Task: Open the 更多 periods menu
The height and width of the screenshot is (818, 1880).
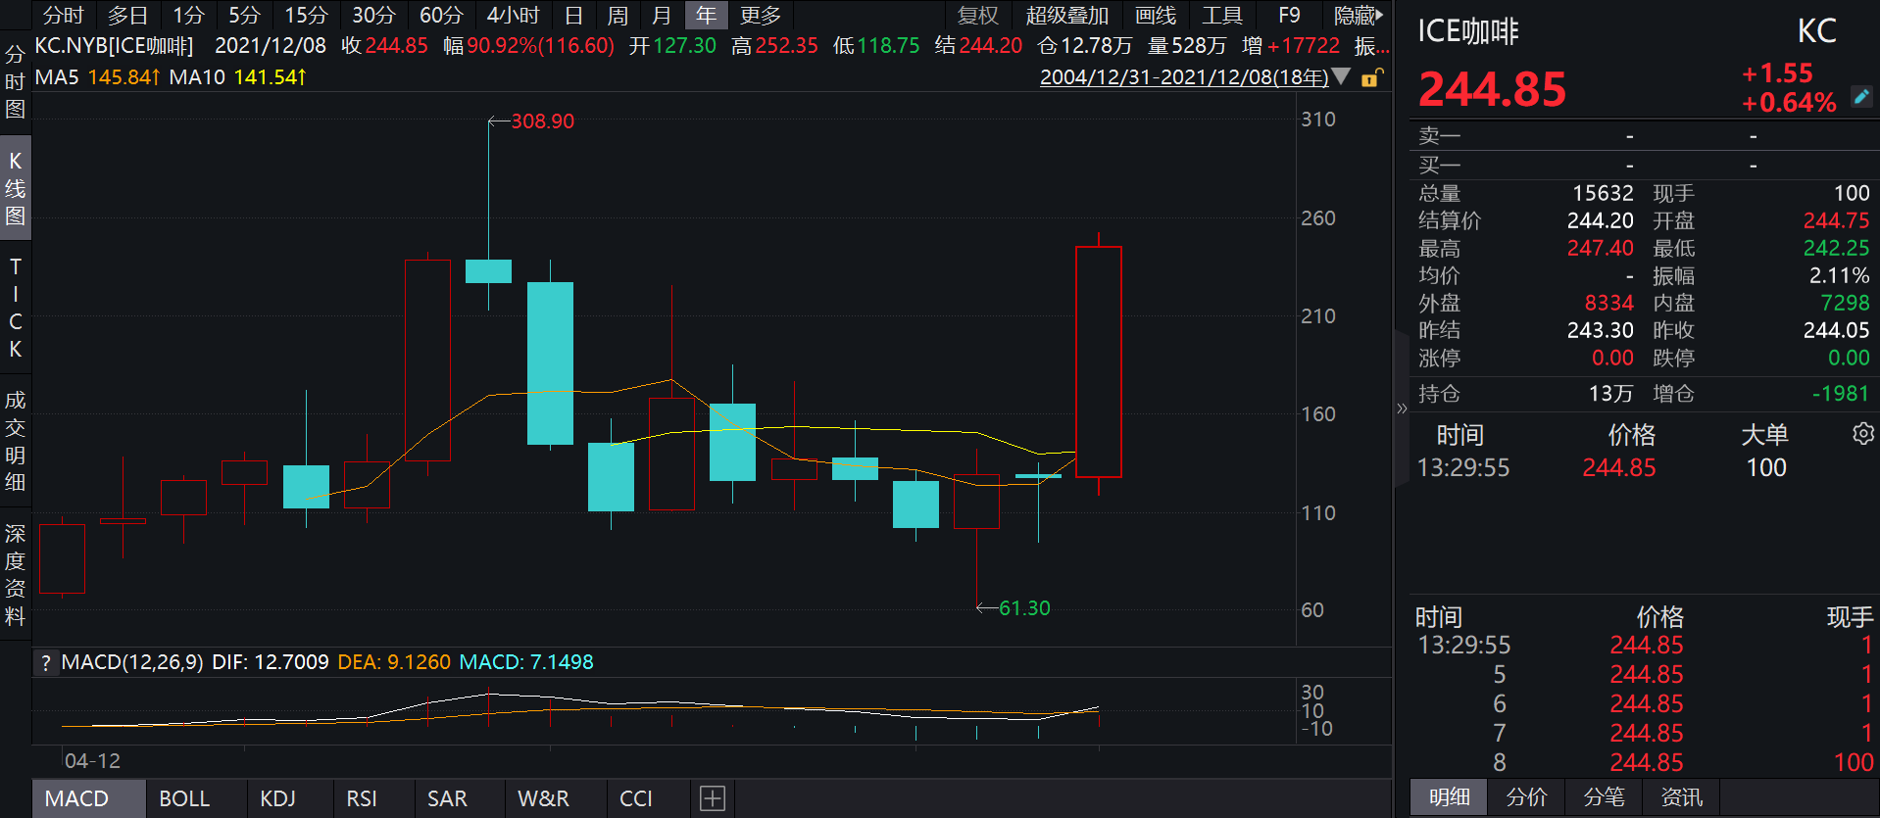Action: pyautogui.click(x=761, y=16)
